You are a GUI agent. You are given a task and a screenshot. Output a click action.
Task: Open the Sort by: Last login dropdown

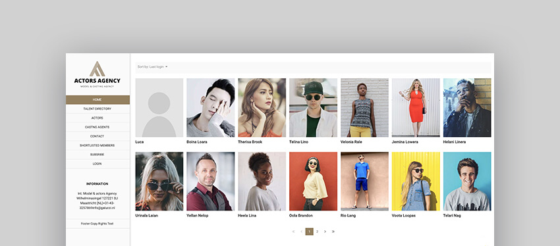152,66
